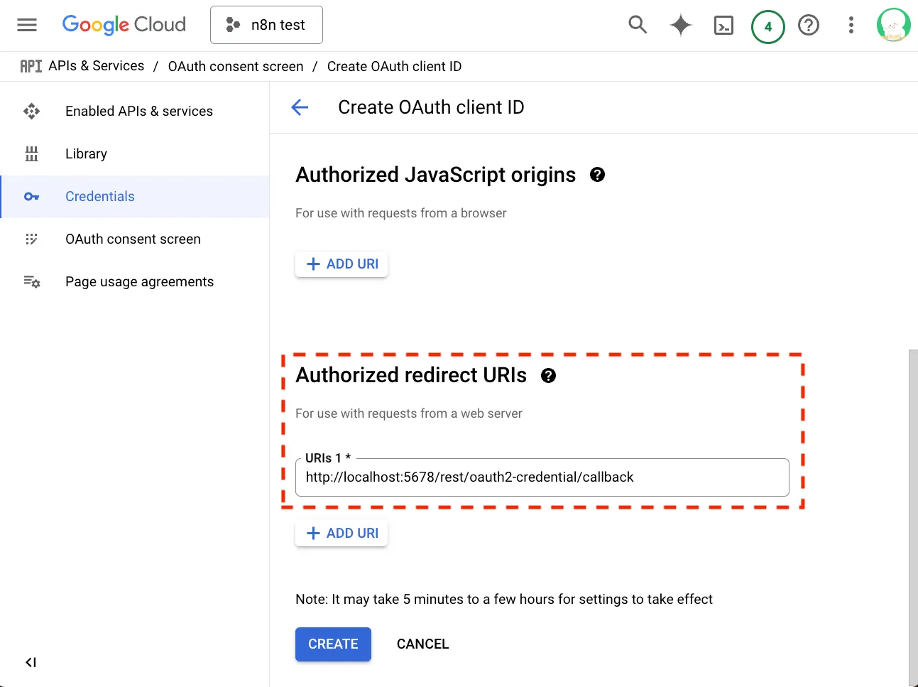Add URI under Authorized redirect URIs
Image resolution: width=918 pixels, height=687 pixels.
click(341, 534)
